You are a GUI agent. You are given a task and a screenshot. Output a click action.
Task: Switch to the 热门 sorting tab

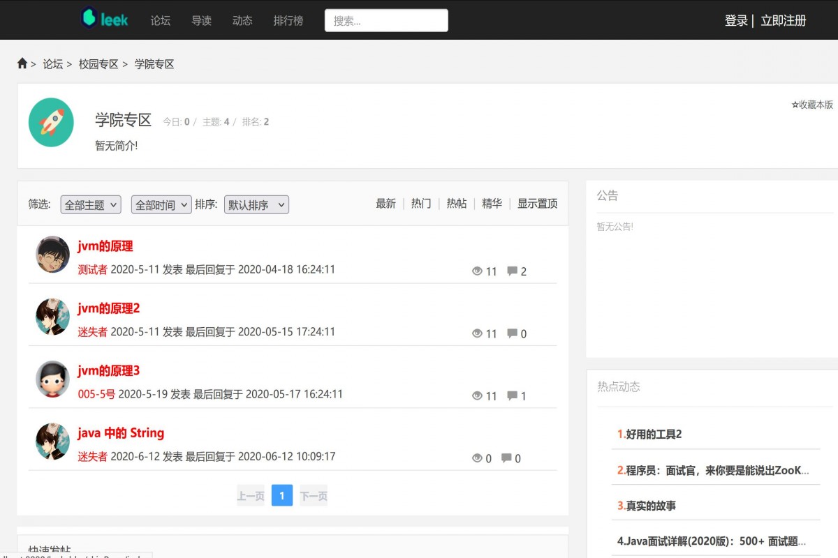coord(420,203)
